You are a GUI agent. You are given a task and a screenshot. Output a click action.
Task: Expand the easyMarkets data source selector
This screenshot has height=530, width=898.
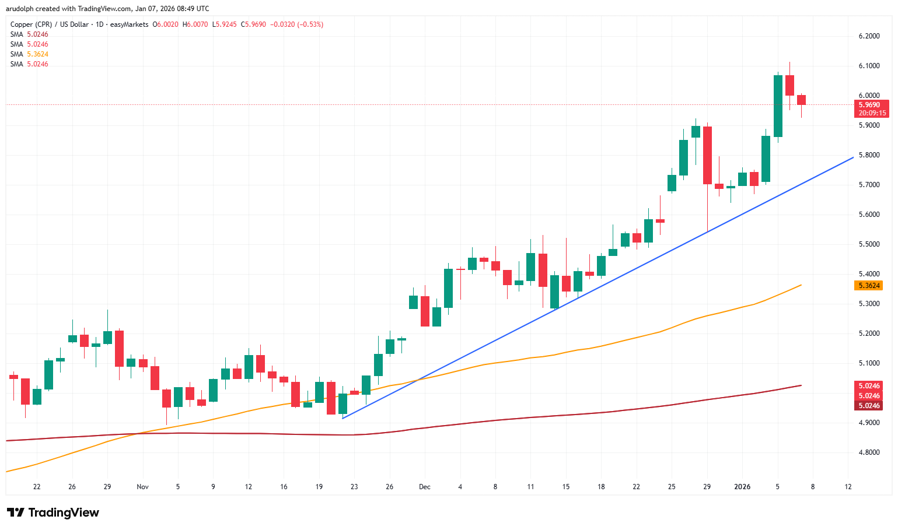tap(131, 24)
